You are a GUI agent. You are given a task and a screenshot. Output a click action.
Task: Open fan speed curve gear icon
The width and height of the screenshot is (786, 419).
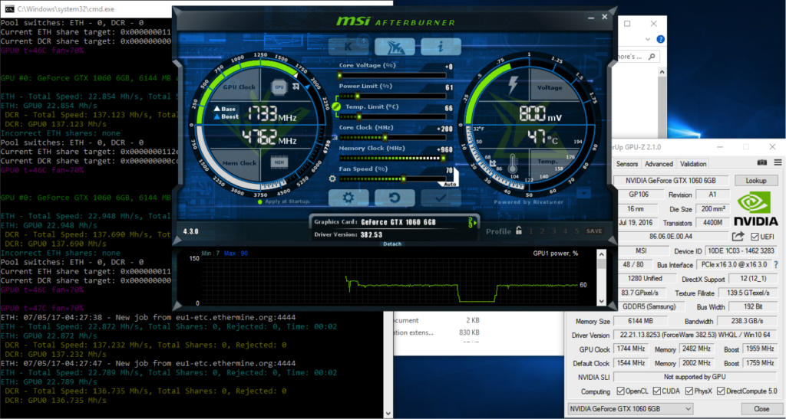click(x=332, y=178)
